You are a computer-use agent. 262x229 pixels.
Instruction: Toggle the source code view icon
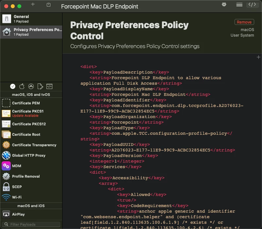pos(252,5)
